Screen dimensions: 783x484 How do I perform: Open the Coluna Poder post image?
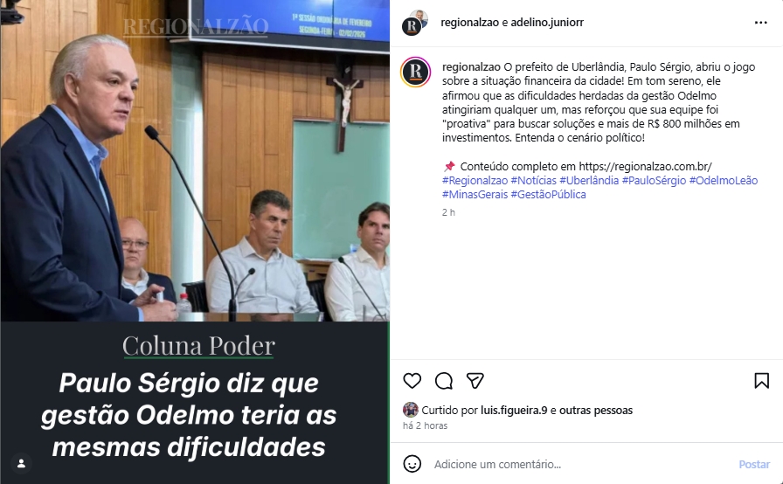pyautogui.click(x=195, y=242)
